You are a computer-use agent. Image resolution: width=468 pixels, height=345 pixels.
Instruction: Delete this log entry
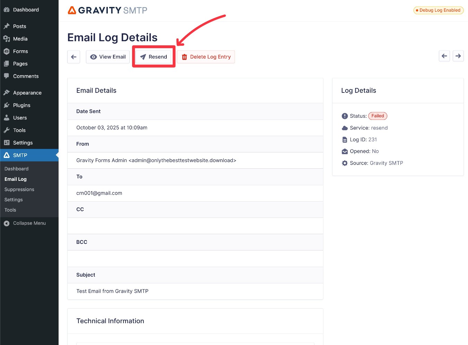click(206, 56)
